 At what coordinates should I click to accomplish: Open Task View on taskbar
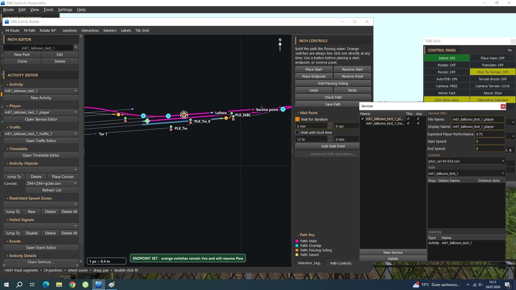pos(32,285)
